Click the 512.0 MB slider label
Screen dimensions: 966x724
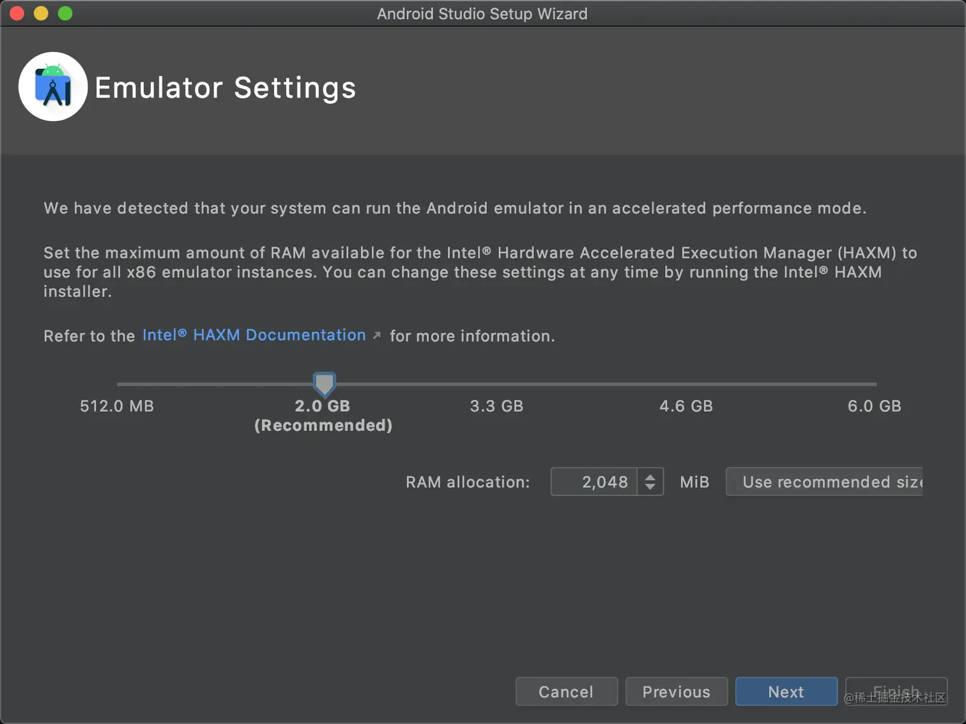117,406
